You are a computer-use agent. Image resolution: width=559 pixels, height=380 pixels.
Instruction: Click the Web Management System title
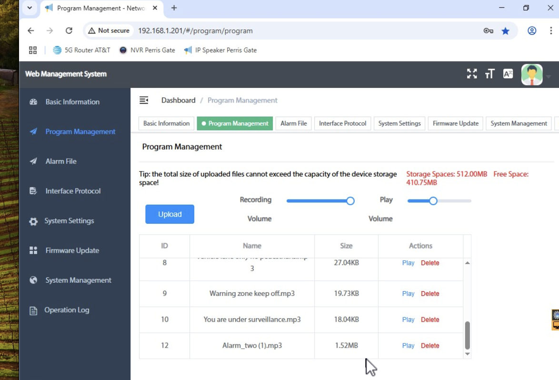pyautogui.click(x=66, y=74)
